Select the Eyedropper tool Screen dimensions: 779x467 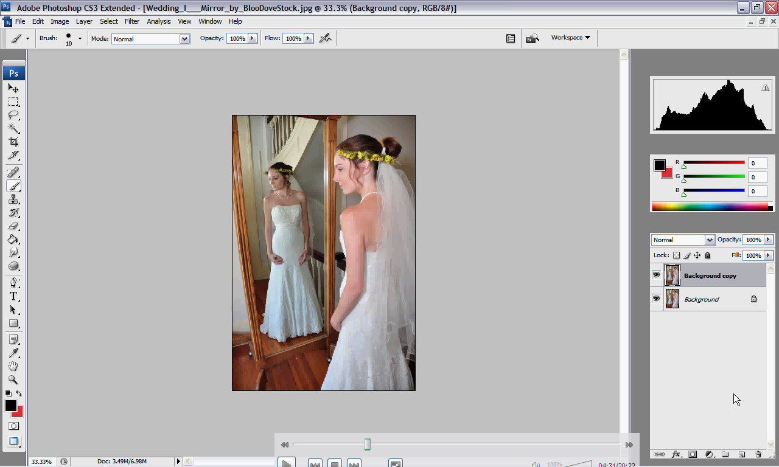13,353
